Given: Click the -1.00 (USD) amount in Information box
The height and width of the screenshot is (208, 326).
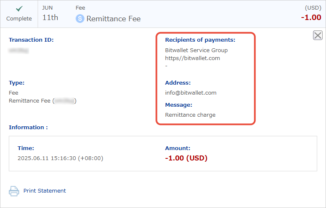Looking at the screenshot, I should pos(186,158).
